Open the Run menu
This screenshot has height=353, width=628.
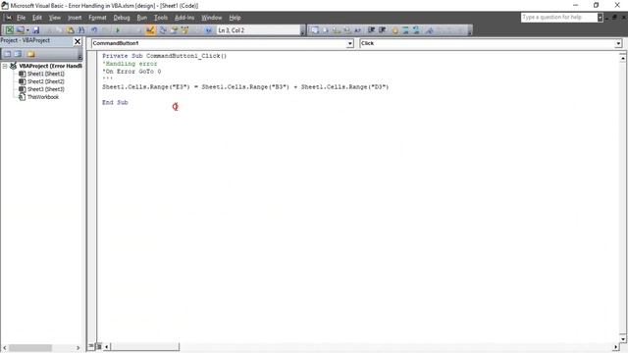pos(141,18)
